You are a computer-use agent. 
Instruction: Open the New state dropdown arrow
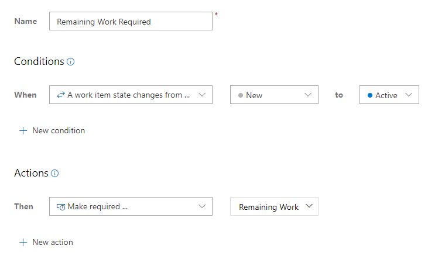coord(308,95)
